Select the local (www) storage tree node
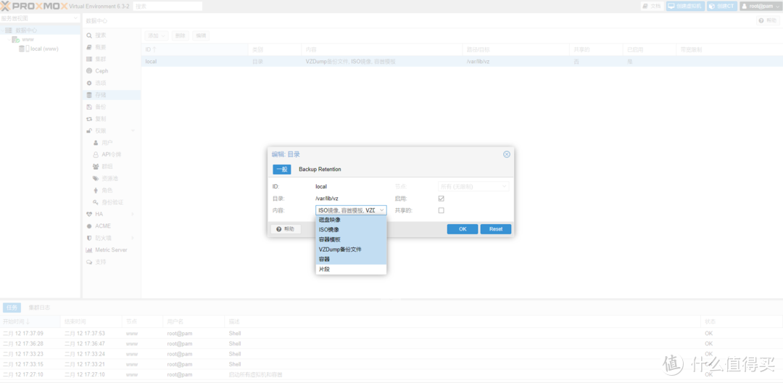 point(44,49)
